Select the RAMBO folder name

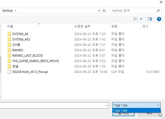[x=18, y=50]
